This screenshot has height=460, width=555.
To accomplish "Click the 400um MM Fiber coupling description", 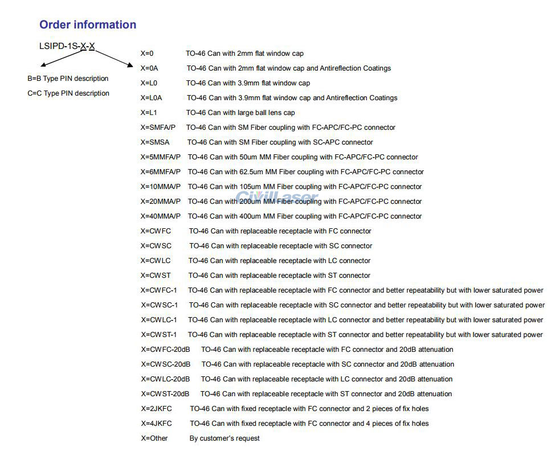I will (x=305, y=216).
